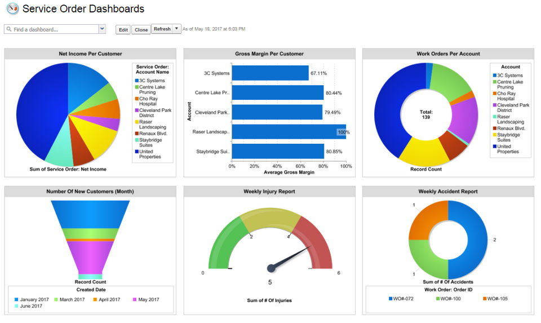Click the As of May 18, 2017 timestamp
The height and width of the screenshot is (323, 541).
214,29
